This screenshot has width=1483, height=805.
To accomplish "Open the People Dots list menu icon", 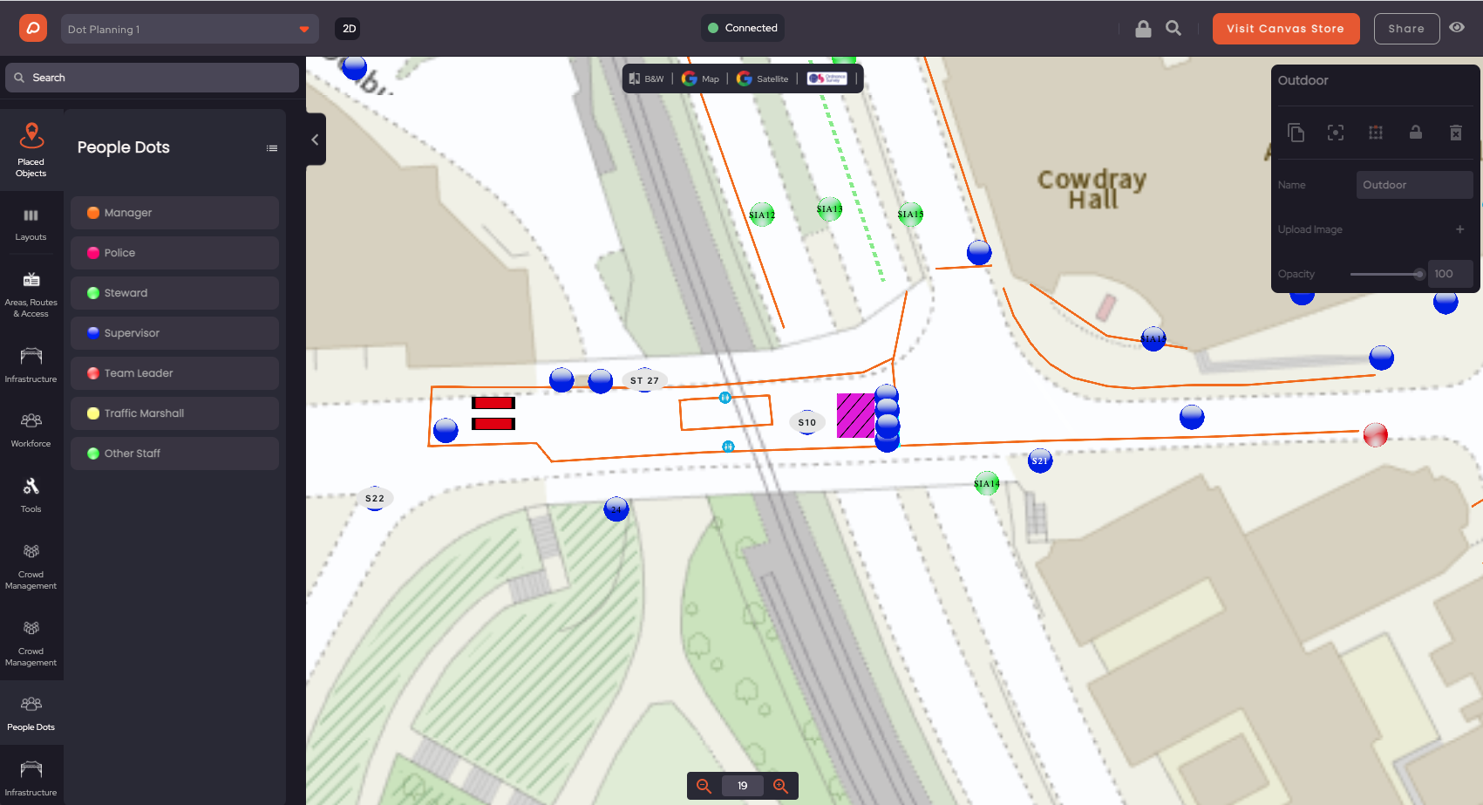I will 272,148.
